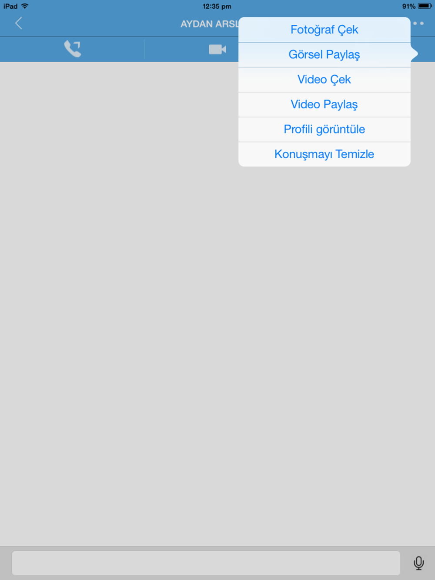Click the 12:35 pm clock
435x580 pixels.
tap(217, 6)
